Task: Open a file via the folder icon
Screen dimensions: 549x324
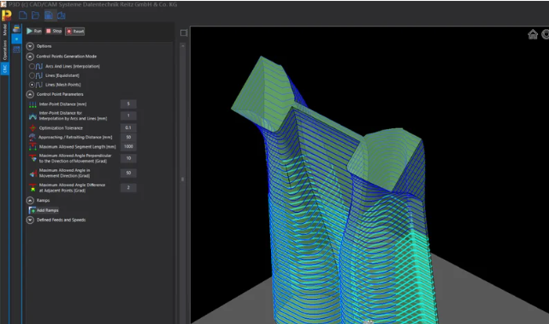Action: pos(35,15)
